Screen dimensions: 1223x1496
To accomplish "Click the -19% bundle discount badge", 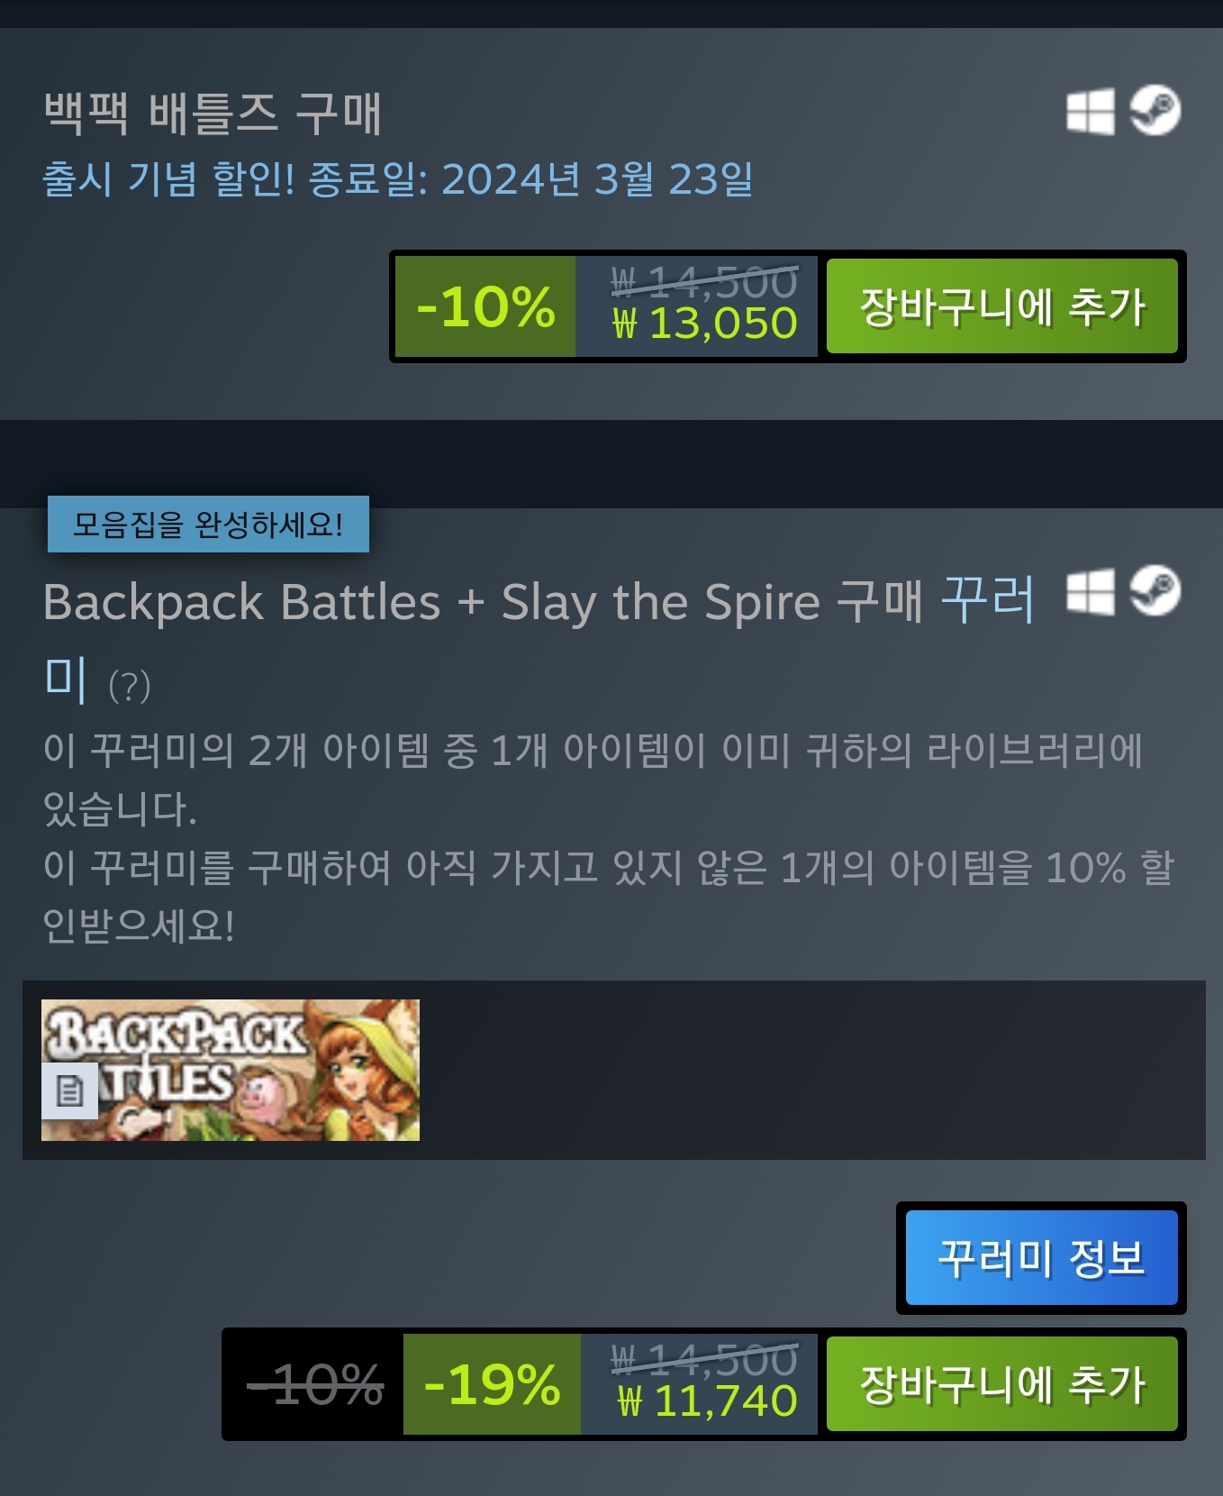I will [x=492, y=1383].
